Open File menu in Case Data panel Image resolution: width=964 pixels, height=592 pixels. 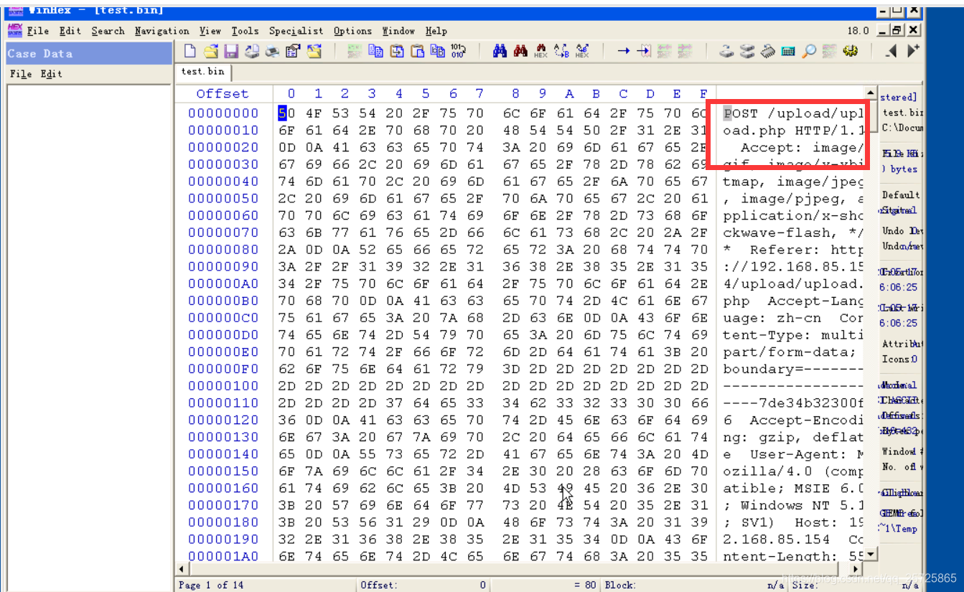click(x=20, y=74)
